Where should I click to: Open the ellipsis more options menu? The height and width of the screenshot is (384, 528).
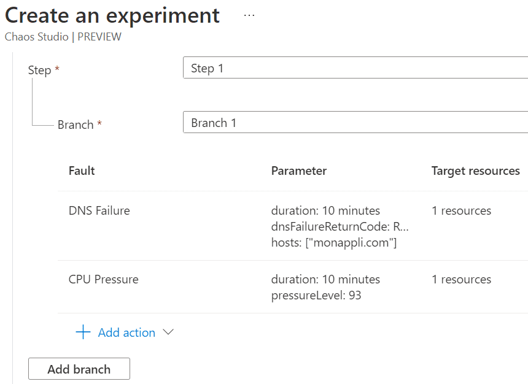[249, 15]
